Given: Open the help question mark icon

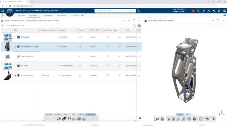Looking at the screenshot, I should [224, 11].
